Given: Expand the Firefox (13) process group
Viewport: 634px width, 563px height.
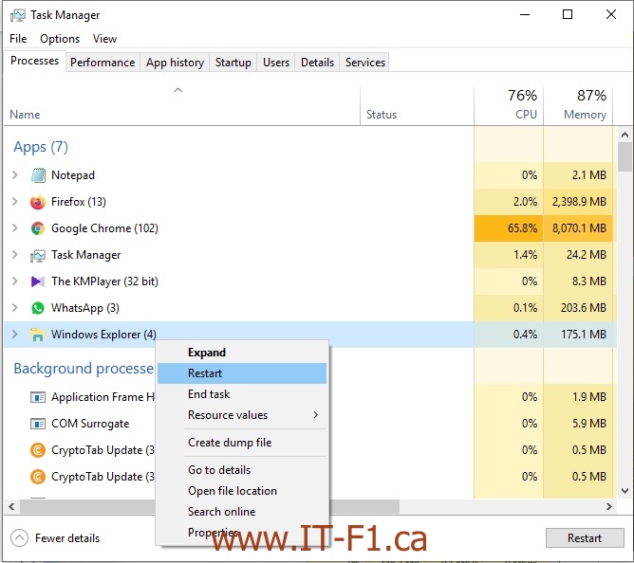Looking at the screenshot, I should point(15,202).
